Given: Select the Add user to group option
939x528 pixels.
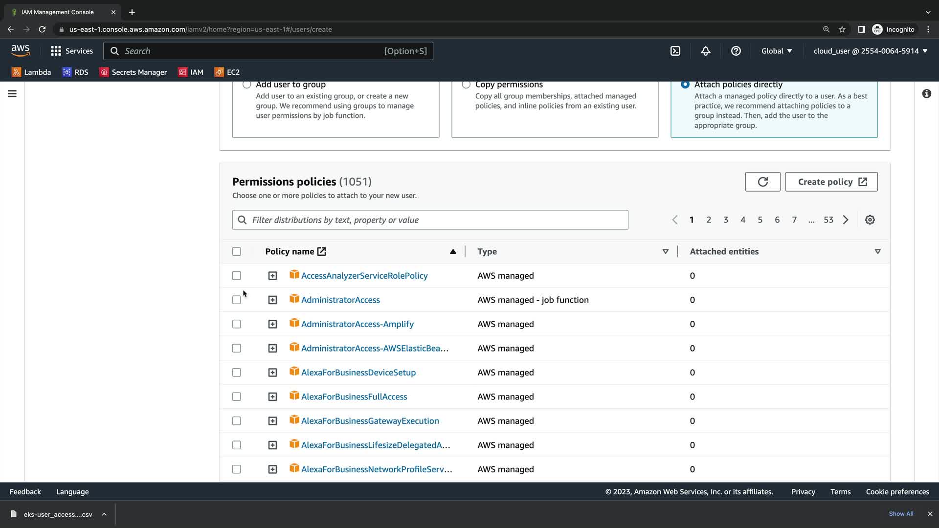Looking at the screenshot, I should (x=247, y=85).
